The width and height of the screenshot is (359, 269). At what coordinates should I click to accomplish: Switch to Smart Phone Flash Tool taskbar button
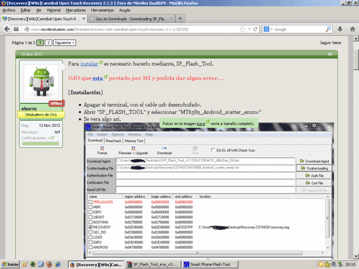coord(210,264)
